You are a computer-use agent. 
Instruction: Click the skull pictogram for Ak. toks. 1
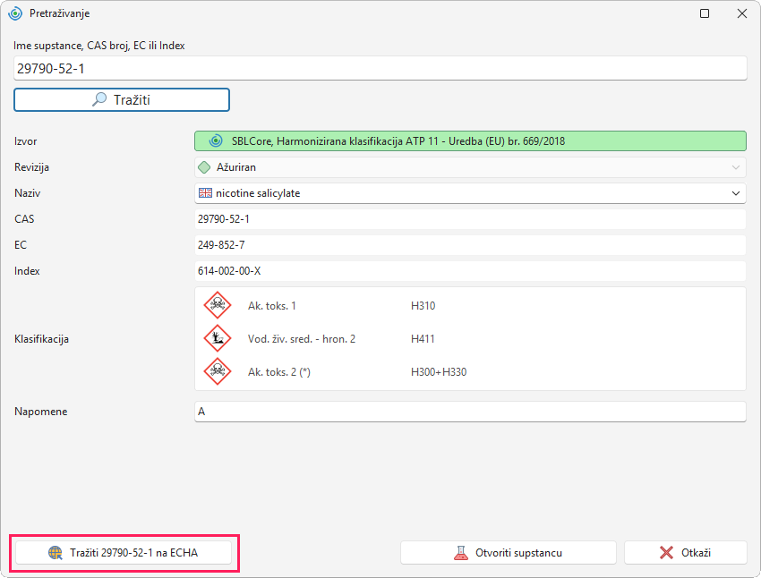pos(218,305)
